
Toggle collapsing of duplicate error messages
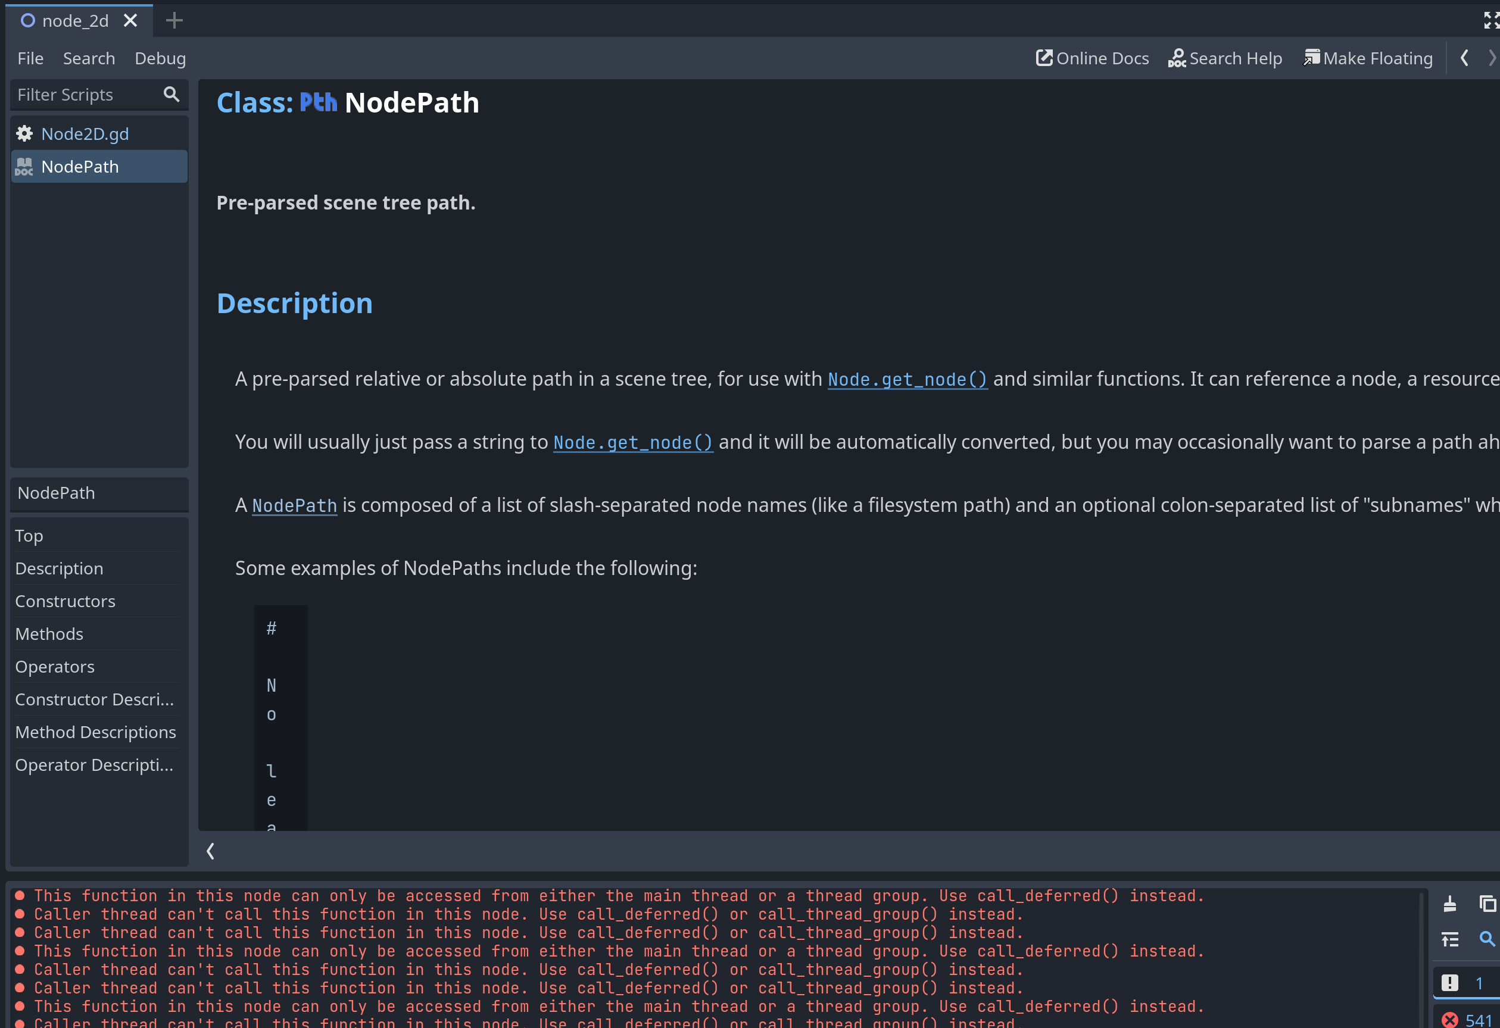(x=1449, y=940)
